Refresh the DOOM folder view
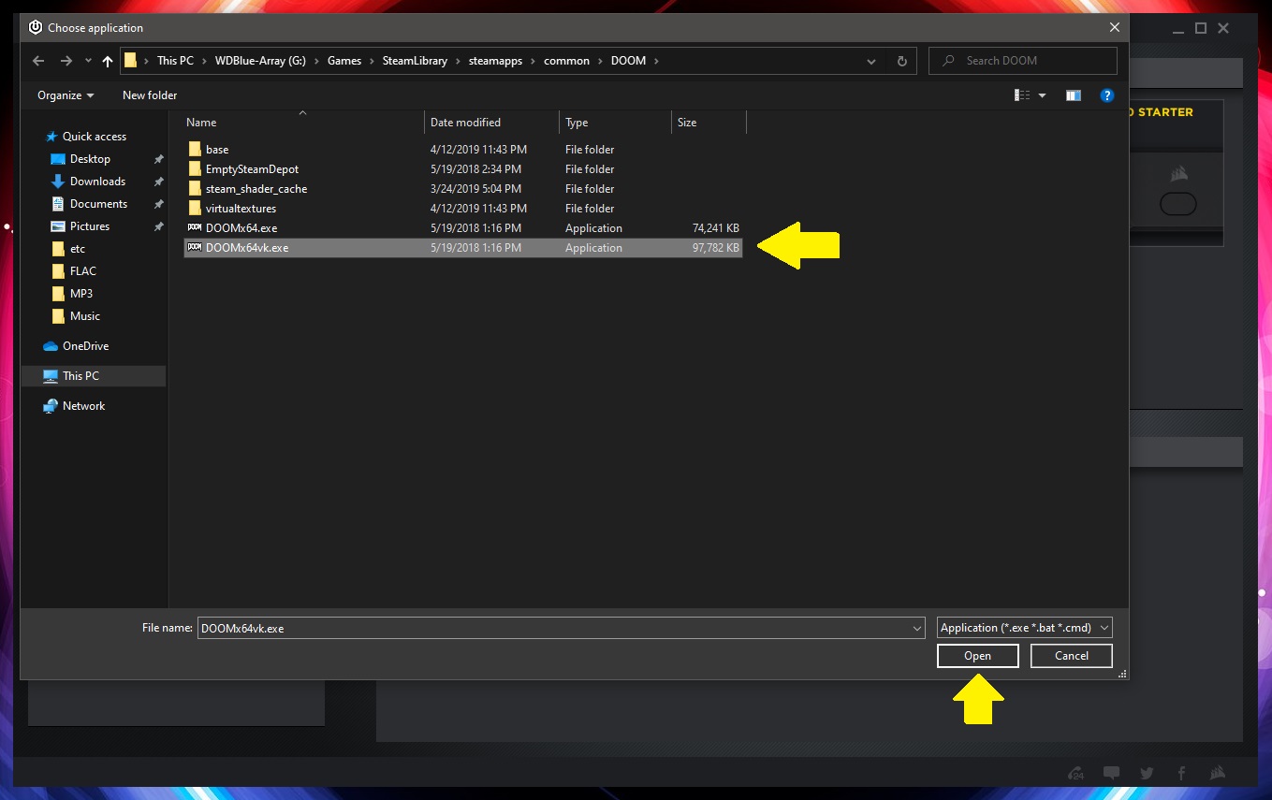The height and width of the screenshot is (800, 1272). (x=901, y=61)
